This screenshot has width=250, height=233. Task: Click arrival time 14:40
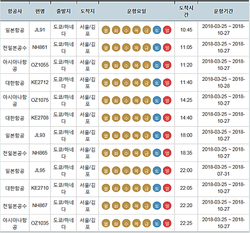186,118
